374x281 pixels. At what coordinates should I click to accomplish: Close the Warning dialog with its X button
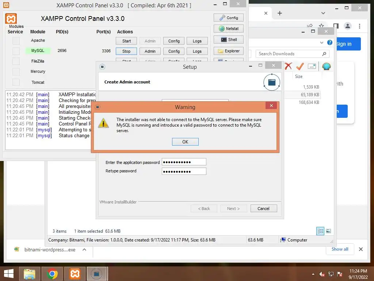pyautogui.click(x=271, y=106)
